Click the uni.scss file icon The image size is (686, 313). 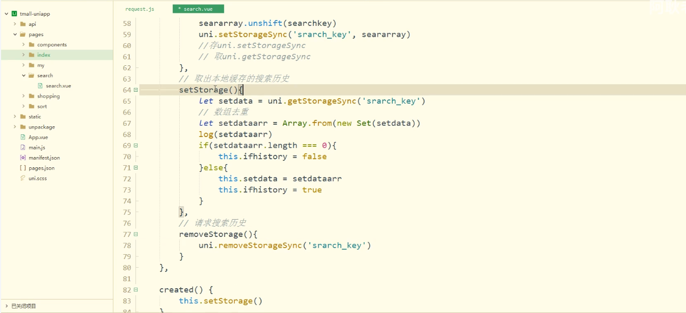coord(23,178)
